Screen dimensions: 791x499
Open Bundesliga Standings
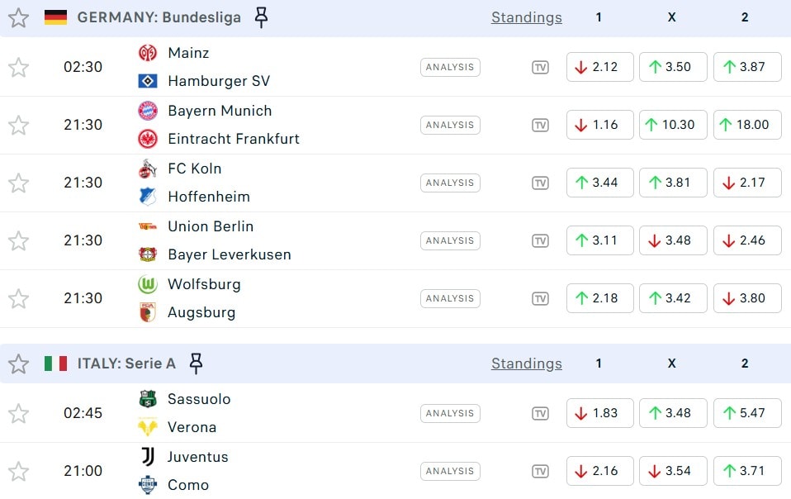click(526, 17)
